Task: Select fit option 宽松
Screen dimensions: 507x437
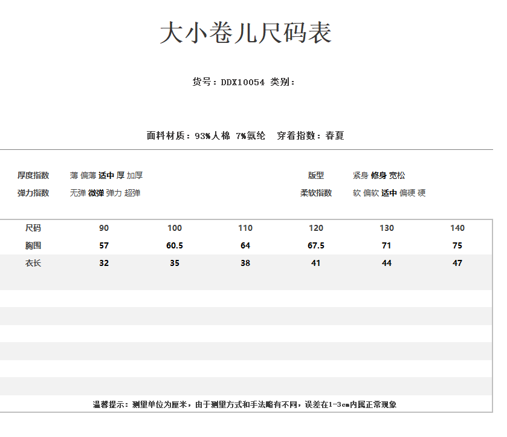Action: (397, 175)
